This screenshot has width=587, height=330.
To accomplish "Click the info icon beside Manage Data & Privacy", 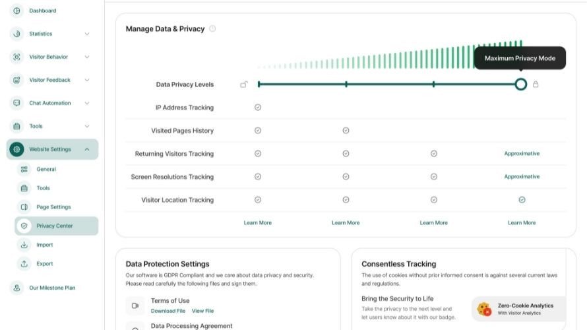I will [212, 29].
